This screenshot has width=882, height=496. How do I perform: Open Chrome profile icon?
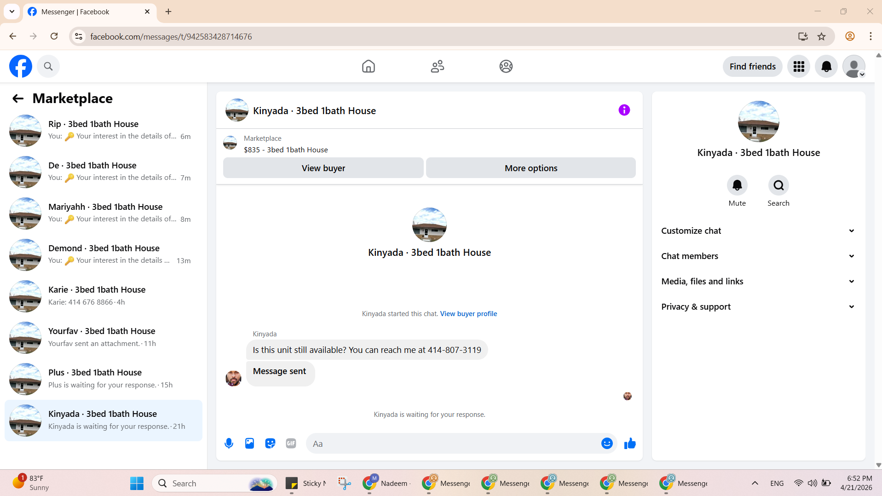[x=850, y=36]
